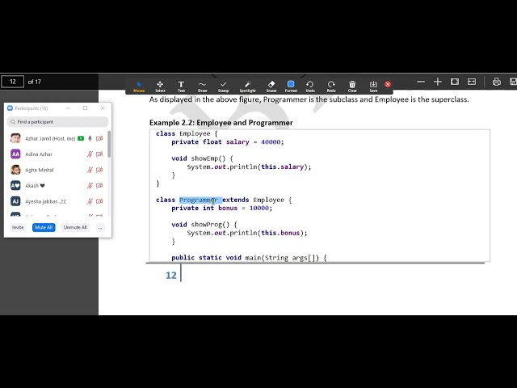Clear all annotations with Clear icon
The height and width of the screenshot is (388, 517).
click(x=352, y=85)
